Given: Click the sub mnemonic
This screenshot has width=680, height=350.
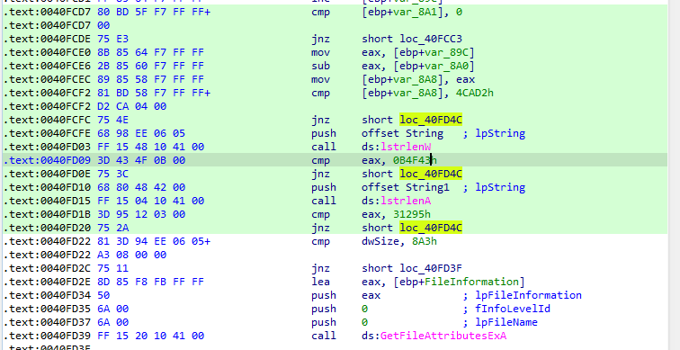Looking at the screenshot, I should pyautogui.click(x=320, y=66).
